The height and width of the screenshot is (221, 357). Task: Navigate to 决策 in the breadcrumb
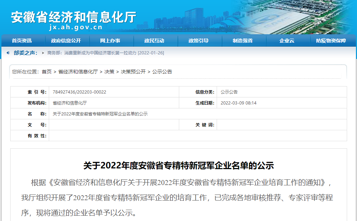point(109,72)
